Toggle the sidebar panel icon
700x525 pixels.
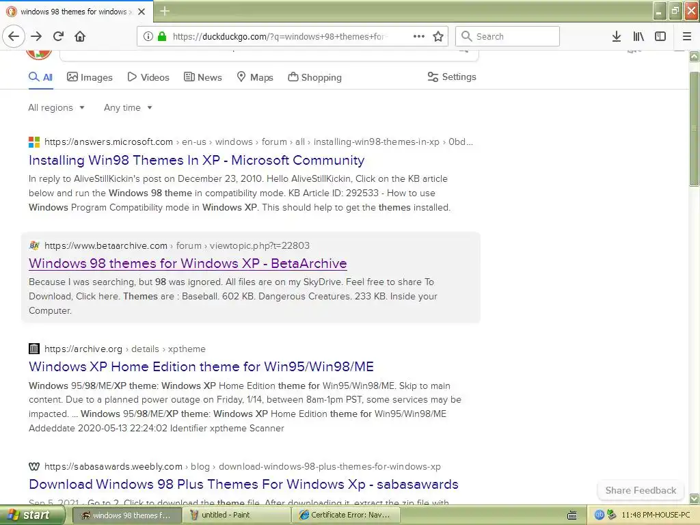660,36
